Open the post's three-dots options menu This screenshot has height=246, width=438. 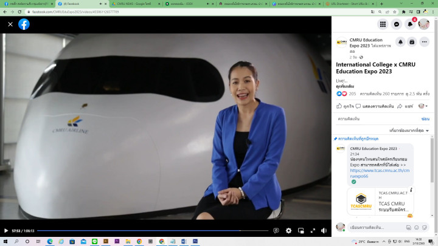pos(425,42)
